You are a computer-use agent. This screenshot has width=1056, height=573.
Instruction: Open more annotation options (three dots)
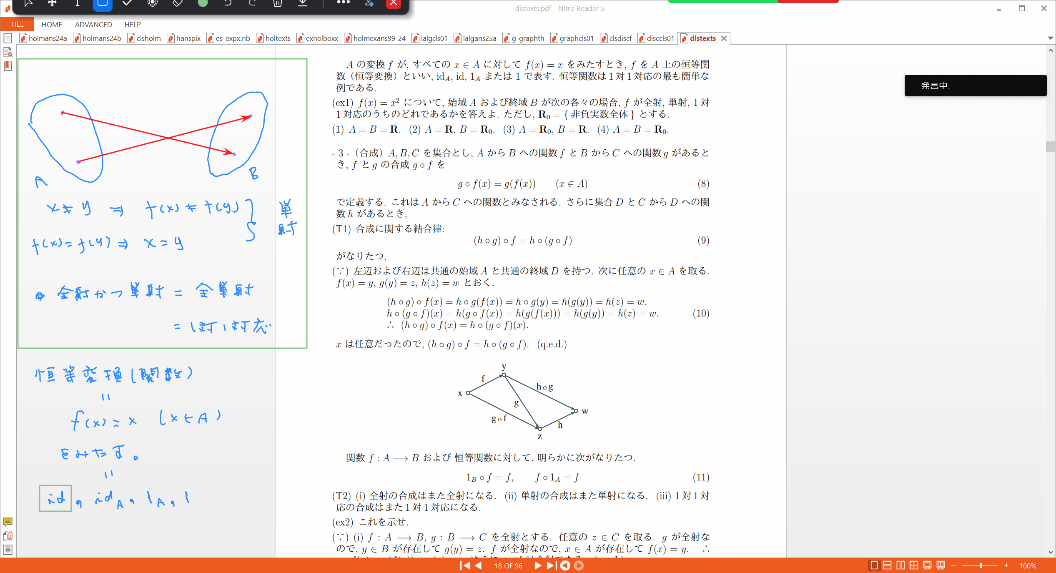344,3
